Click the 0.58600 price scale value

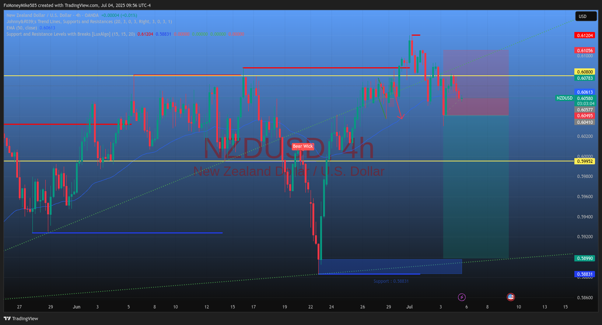585,298
